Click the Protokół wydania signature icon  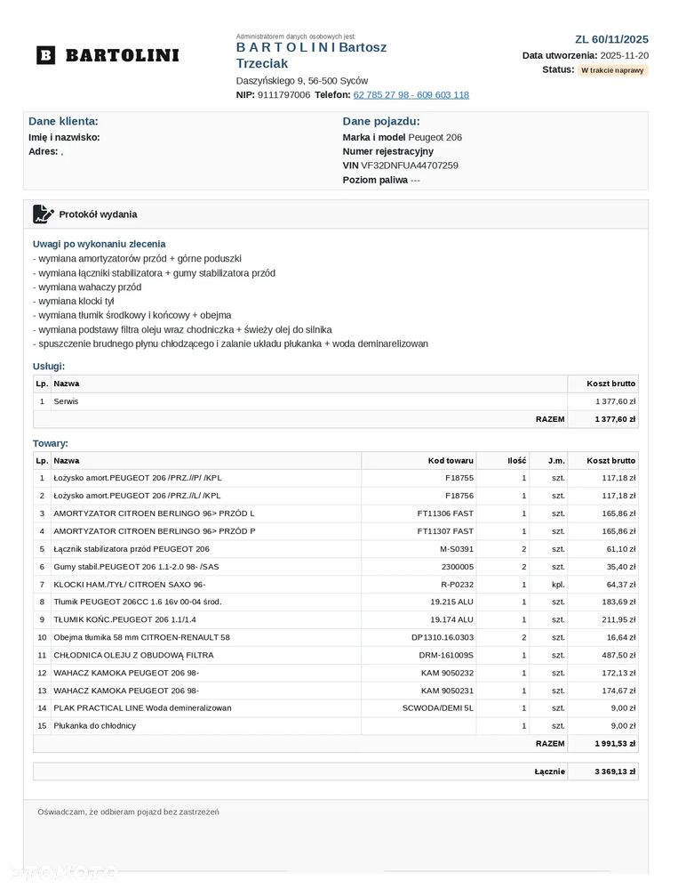pos(44,214)
